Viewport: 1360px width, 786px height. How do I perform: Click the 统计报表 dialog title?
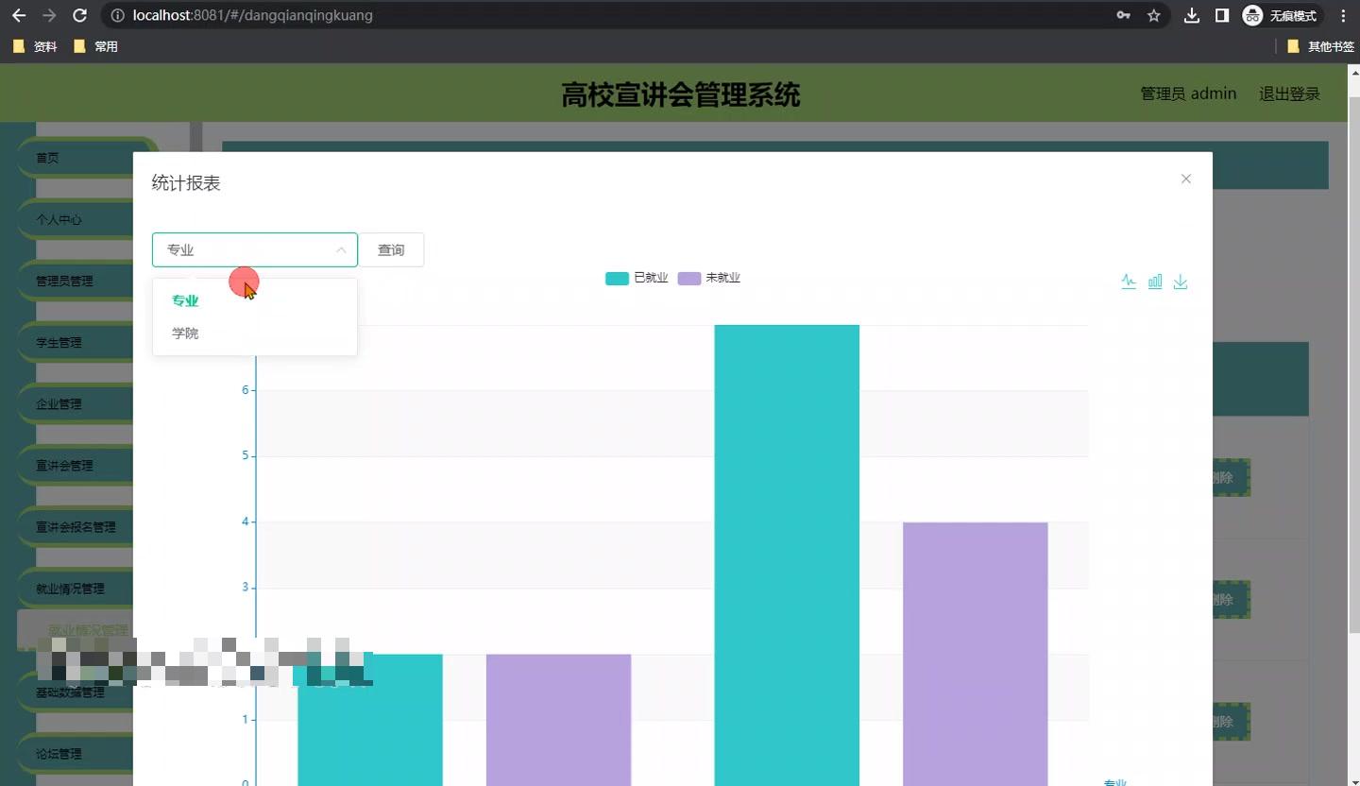click(x=186, y=183)
